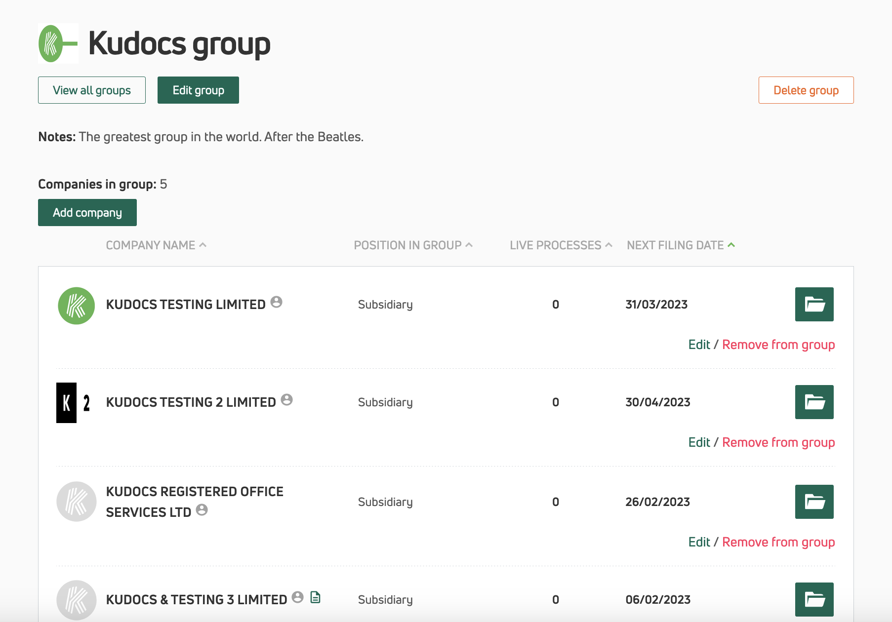This screenshot has height=622, width=892.
Task: Open KUDOCS TESTING LIMITED company name
Action: pyautogui.click(x=186, y=305)
